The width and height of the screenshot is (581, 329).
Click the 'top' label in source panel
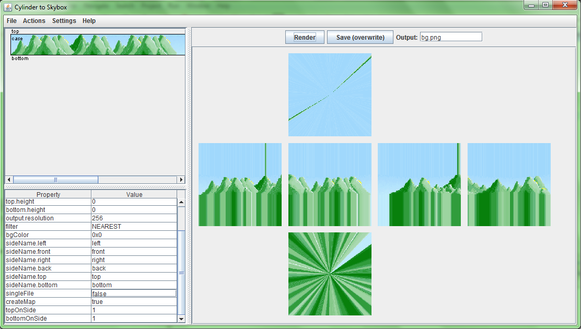point(15,31)
